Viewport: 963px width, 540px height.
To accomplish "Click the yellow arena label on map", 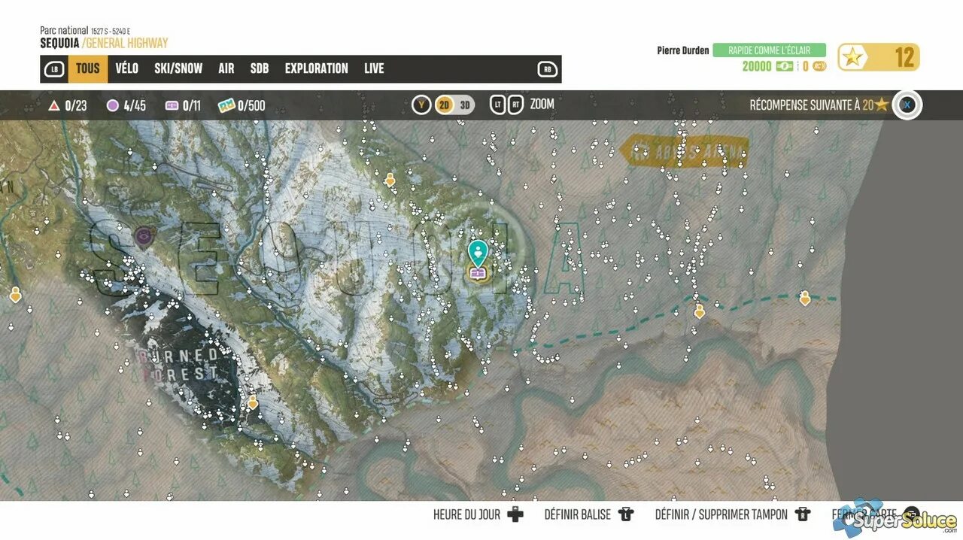I will point(684,152).
